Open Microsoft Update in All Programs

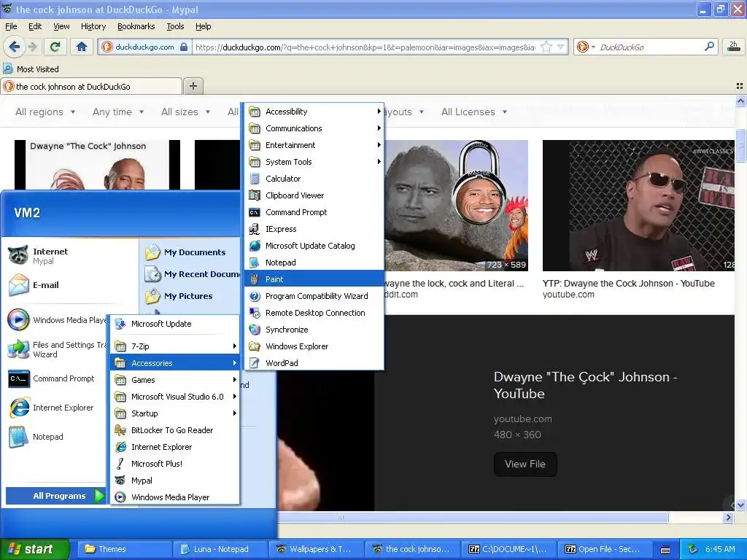[x=175, y=324]
